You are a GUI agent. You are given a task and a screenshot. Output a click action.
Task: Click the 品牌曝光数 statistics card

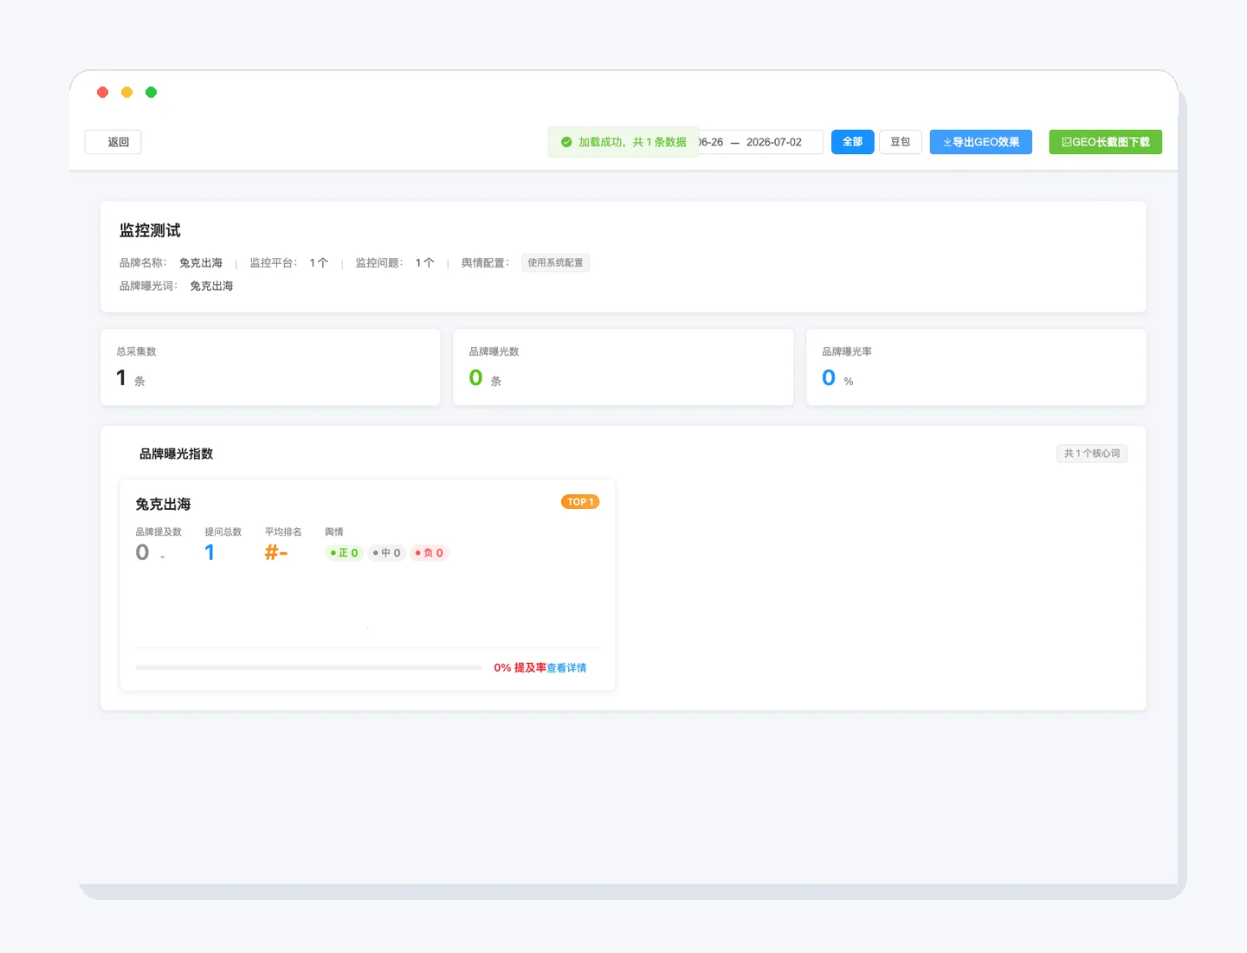click(623, 367)
